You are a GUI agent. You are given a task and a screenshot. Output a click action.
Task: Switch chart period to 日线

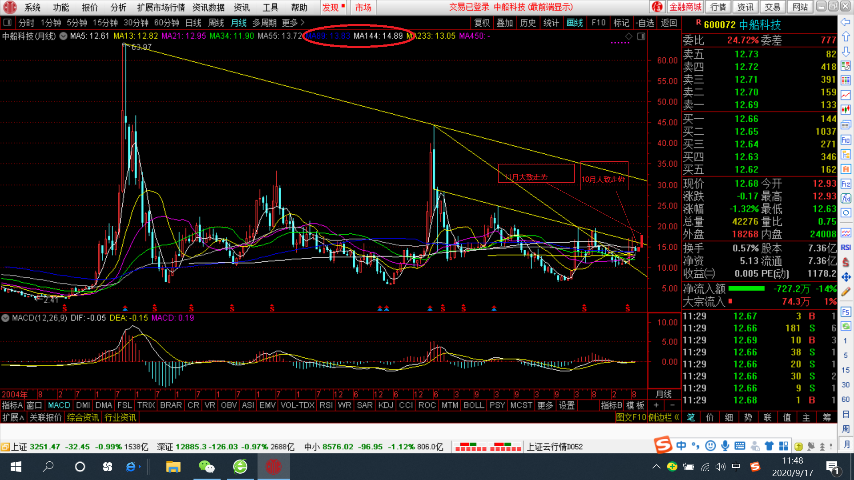pos(193,23)
